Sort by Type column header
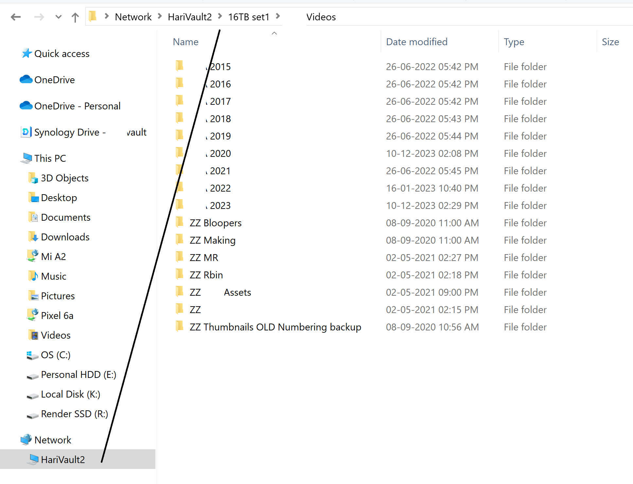Viewport: 633px width, 484px height. [x=514, y=42]
